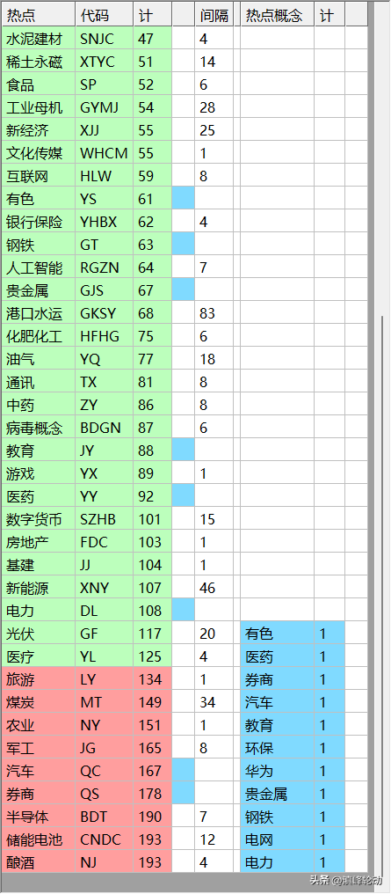Select the 人工智能 cell
Viewport: 391px width, 894px height.
(40, 267)
